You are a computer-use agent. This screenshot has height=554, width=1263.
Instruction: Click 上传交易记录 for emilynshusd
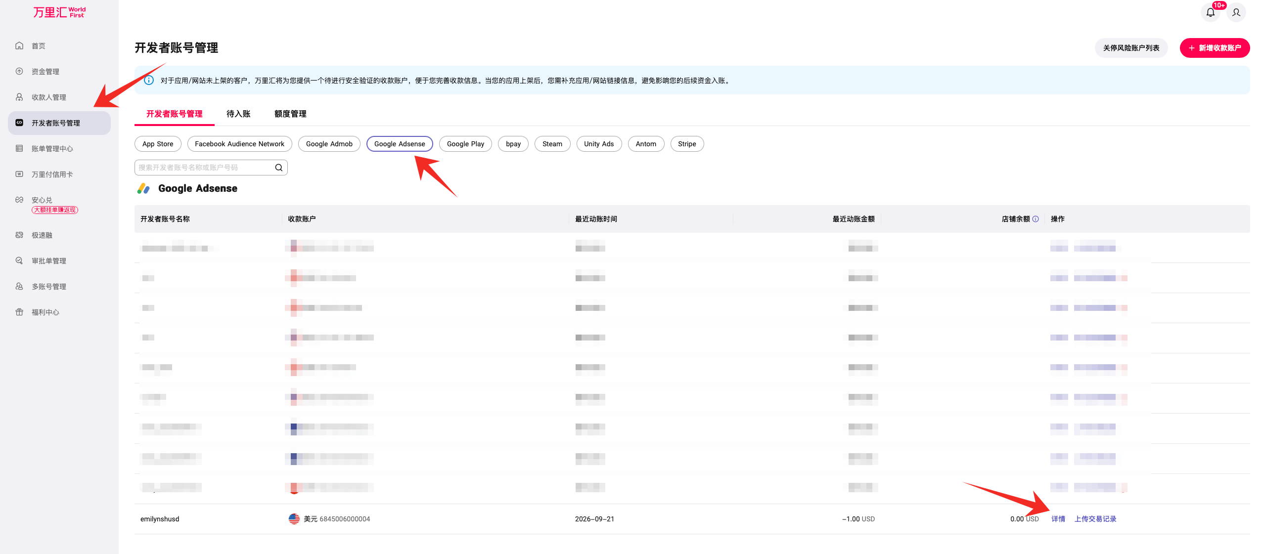point(1095,519)
